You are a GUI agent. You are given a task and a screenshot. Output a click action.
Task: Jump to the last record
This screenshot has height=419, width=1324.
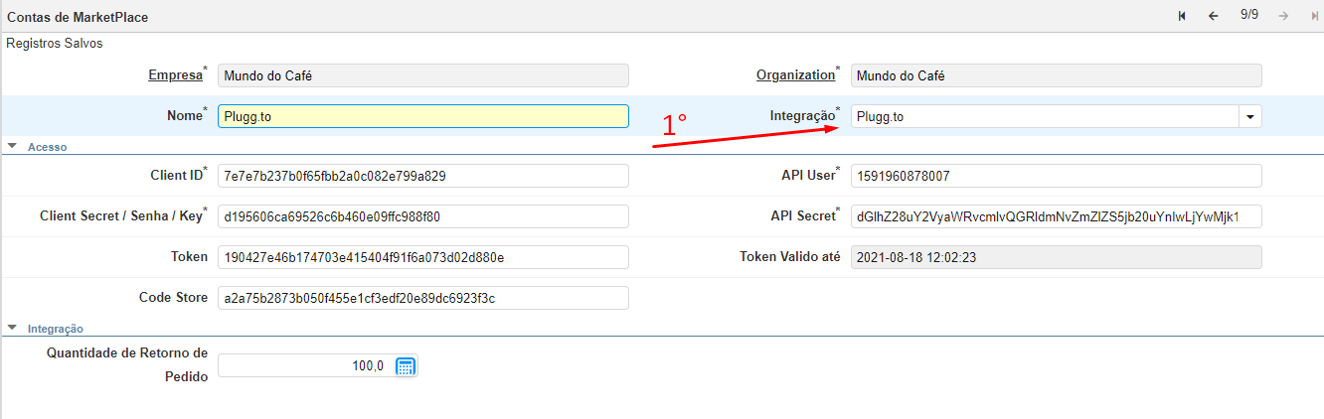1314,16
